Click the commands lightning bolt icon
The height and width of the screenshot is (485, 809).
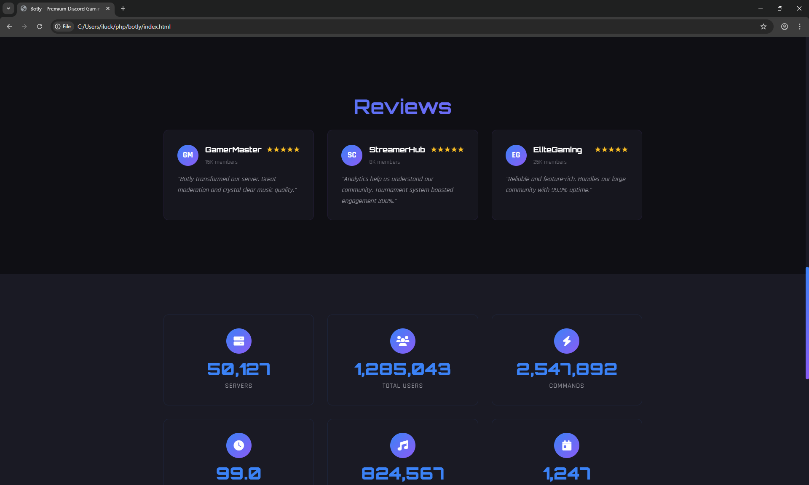[566, 341]
